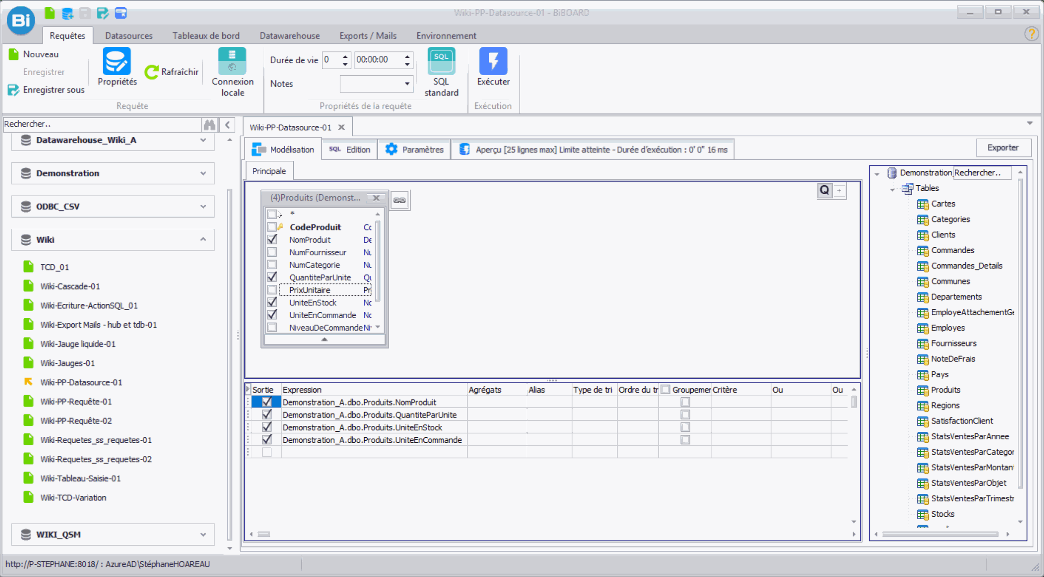Uncheck the NomProduit column box

pyautogui.click(x=272, y=239)
